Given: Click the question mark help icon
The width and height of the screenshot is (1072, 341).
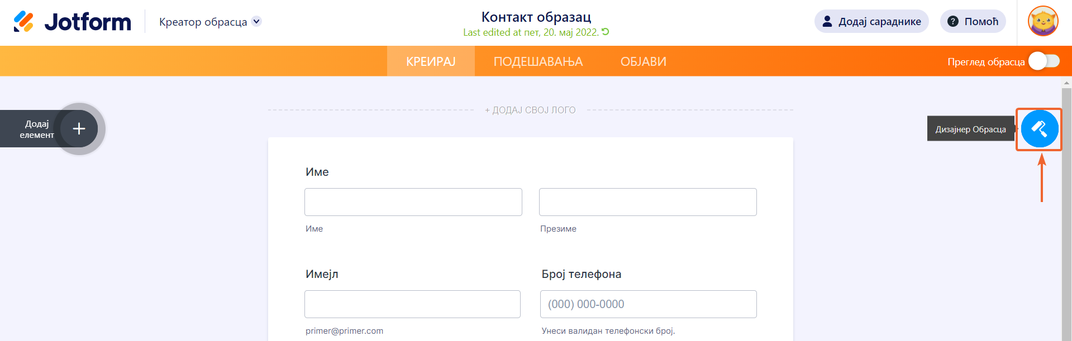Looking at the screenshot, I should 953,21.
